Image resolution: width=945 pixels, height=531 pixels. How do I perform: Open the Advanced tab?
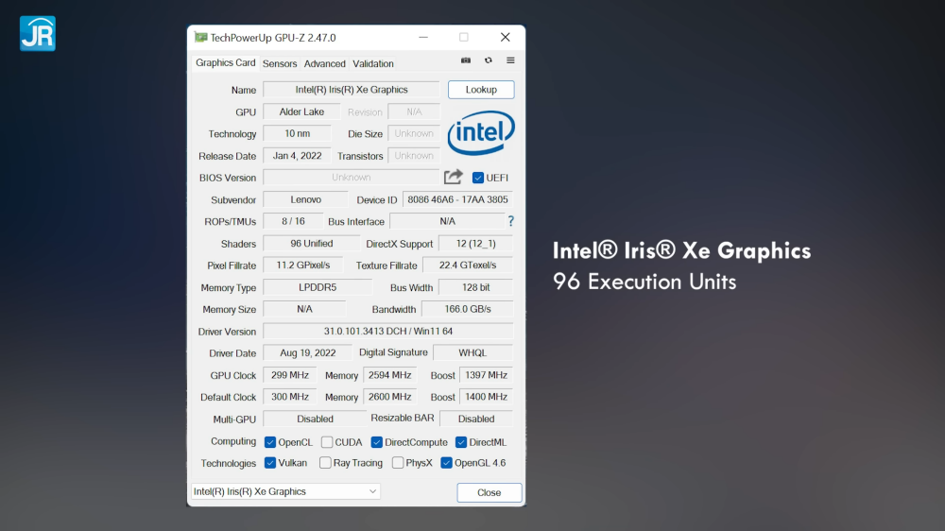click(324, 63)
